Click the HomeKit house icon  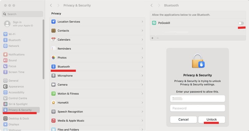[54, 103]
